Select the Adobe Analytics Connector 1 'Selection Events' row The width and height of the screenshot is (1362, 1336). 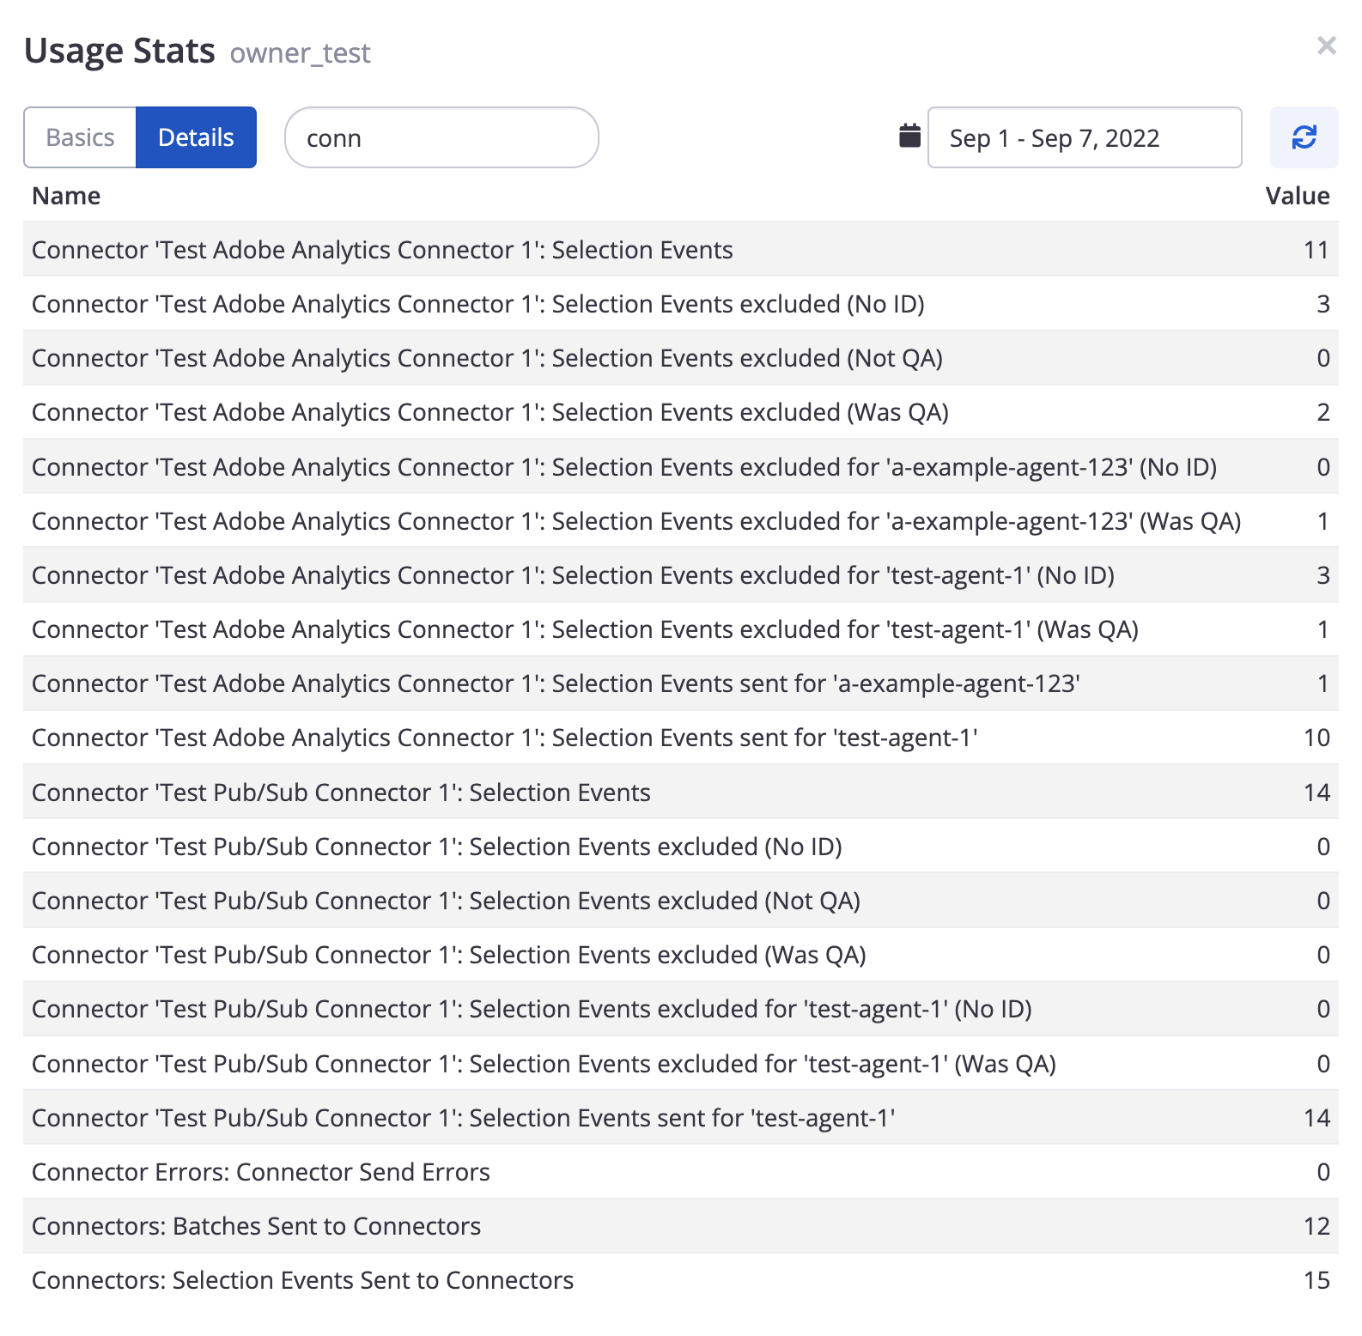tap(681, 249)
